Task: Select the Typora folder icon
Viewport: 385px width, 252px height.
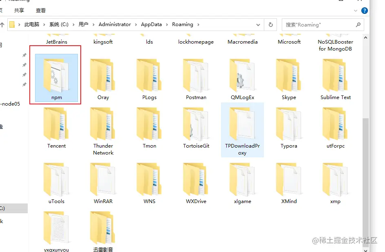Action: 289,124
